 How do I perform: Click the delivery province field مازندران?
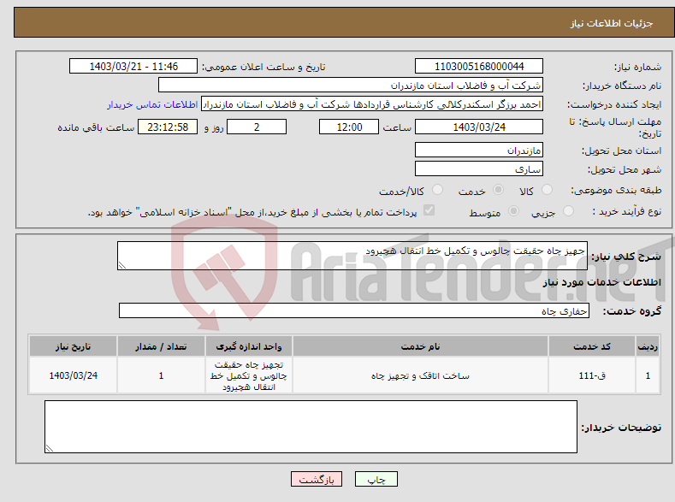pyautogui.click(x=479, y=151)
